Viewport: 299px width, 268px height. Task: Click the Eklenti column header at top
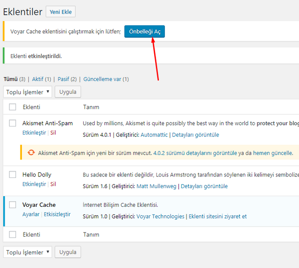coord(31,107)
